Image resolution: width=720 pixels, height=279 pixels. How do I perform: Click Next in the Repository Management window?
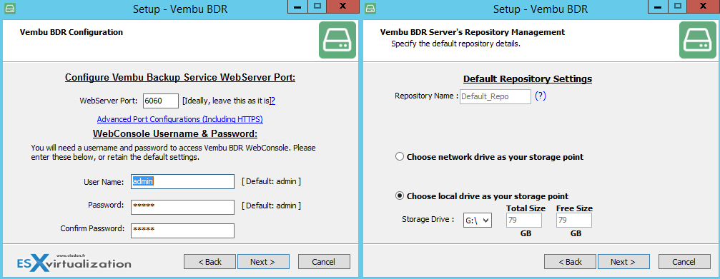pos(623,262)
